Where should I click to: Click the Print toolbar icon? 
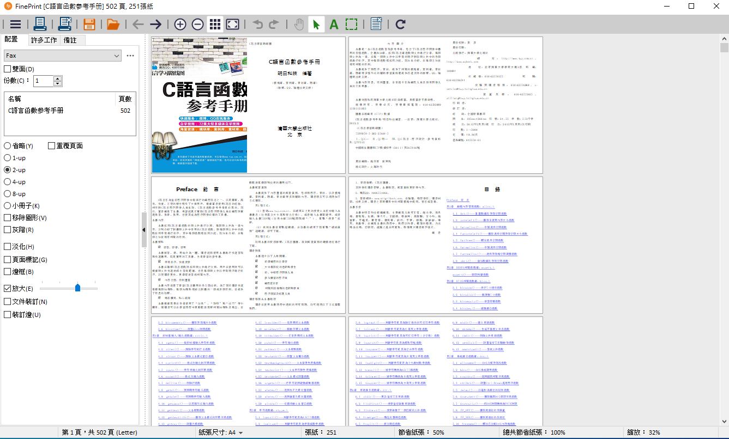pos(40,24)
